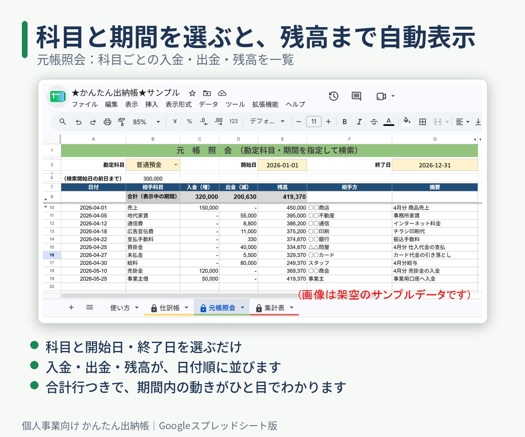Open more number formats (123)
This screenshot has height=437, width=525.
click(x=234, y=121)
